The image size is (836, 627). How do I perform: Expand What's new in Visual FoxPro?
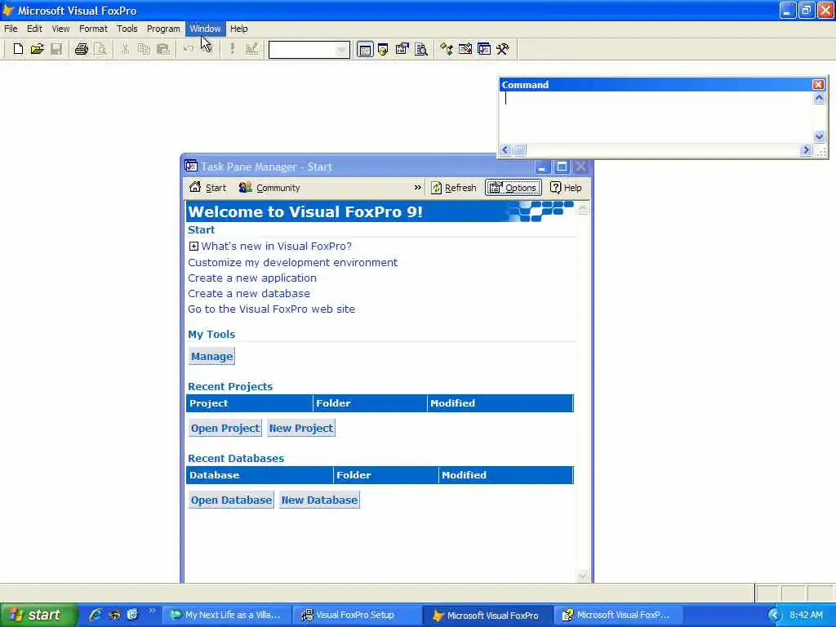point(193,247)
